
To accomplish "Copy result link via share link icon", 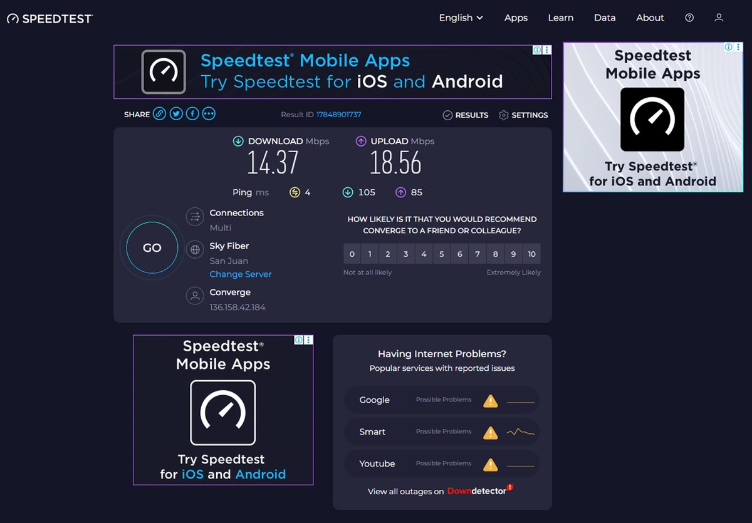I will tap(160, 114).
